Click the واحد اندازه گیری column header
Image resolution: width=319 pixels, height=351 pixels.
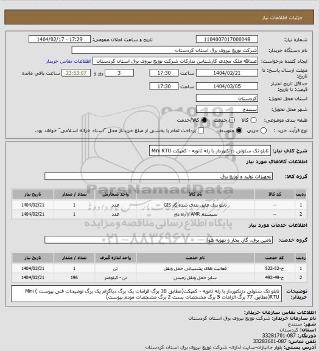[x=116, y=258]
